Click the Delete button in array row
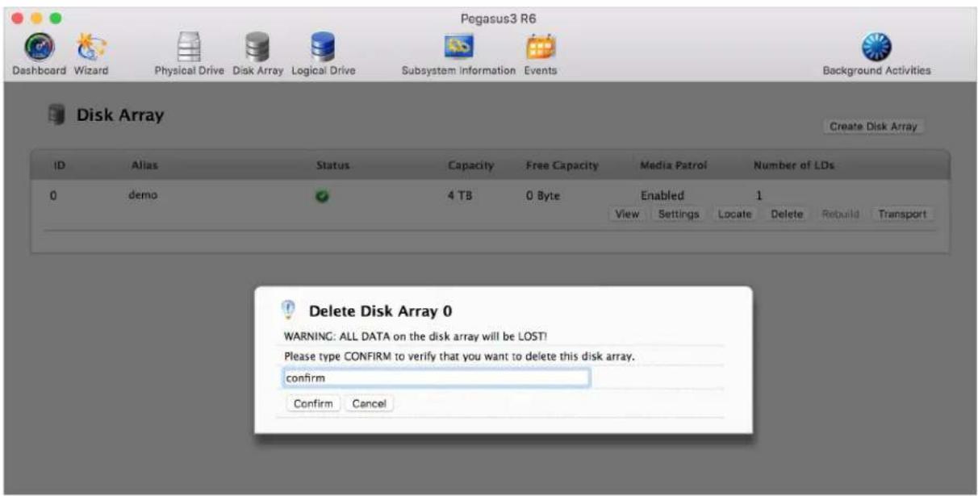 click(x=787, y=215)
